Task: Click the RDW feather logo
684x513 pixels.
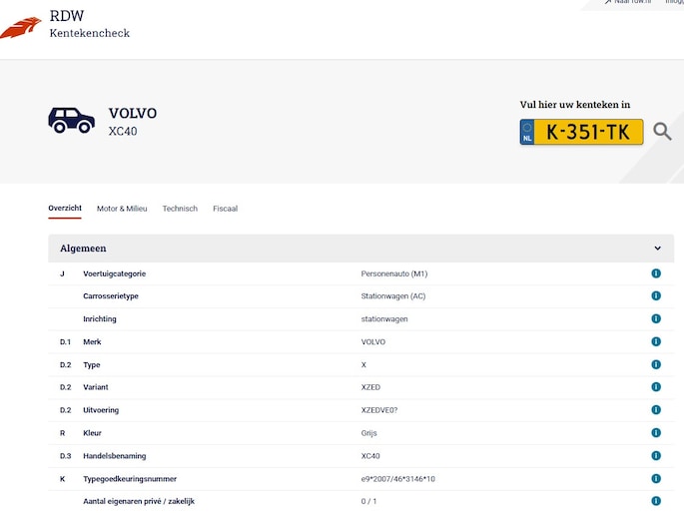Action: [x=20, y=27]
